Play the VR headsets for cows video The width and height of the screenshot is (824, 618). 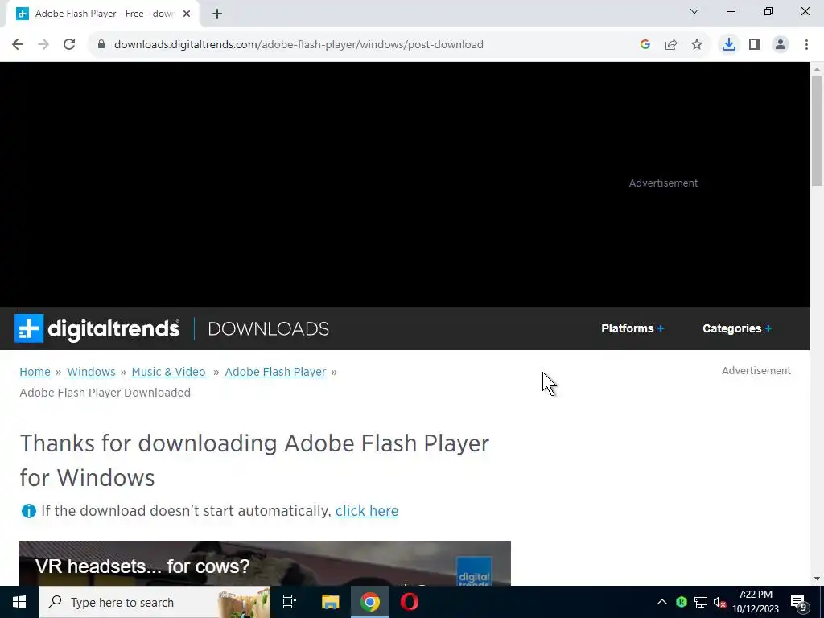(x=265, y=562)
